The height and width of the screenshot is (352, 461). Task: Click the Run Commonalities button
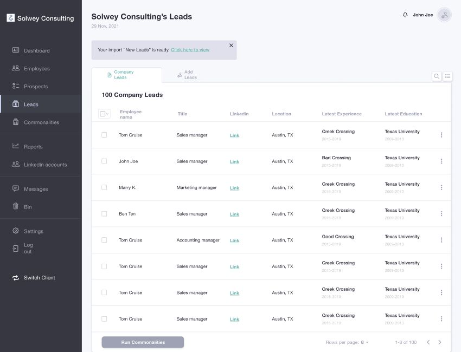[x=143, y=342]
